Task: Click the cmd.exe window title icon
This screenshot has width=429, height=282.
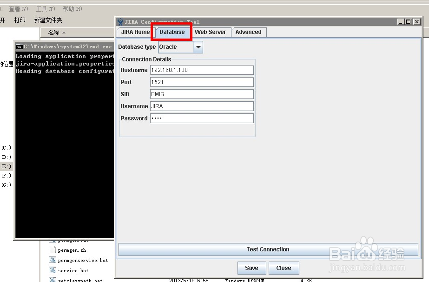Action: click(x=19, y=47)
